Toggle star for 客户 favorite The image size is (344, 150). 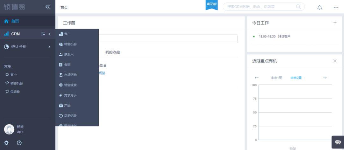pos(7,74)
